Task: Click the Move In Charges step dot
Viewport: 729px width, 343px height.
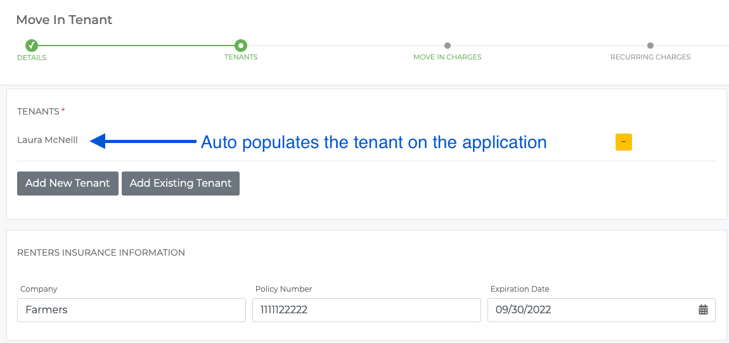Action: 448,46
